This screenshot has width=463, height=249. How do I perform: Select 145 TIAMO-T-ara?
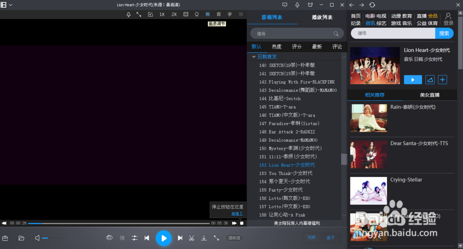[277, 107]
